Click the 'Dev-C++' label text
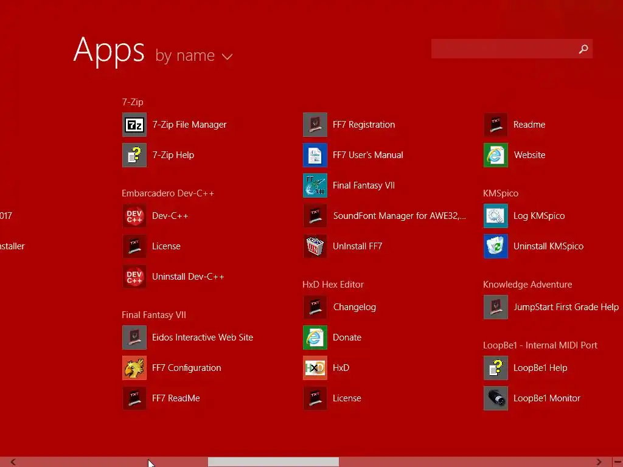Viewport: 623px width, 467px height. point(170,216)
